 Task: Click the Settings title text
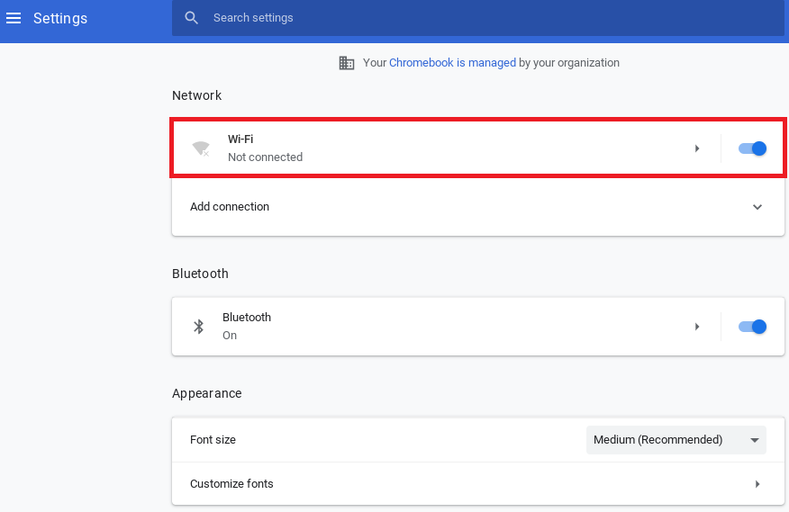[x=60, y=18]
